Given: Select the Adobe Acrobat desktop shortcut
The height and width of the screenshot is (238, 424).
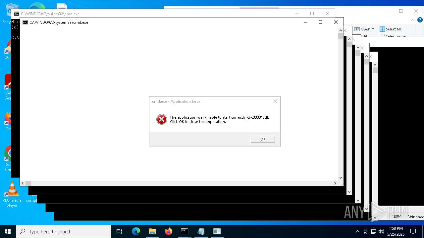Looking at the screenshot, I should (8, 87).
